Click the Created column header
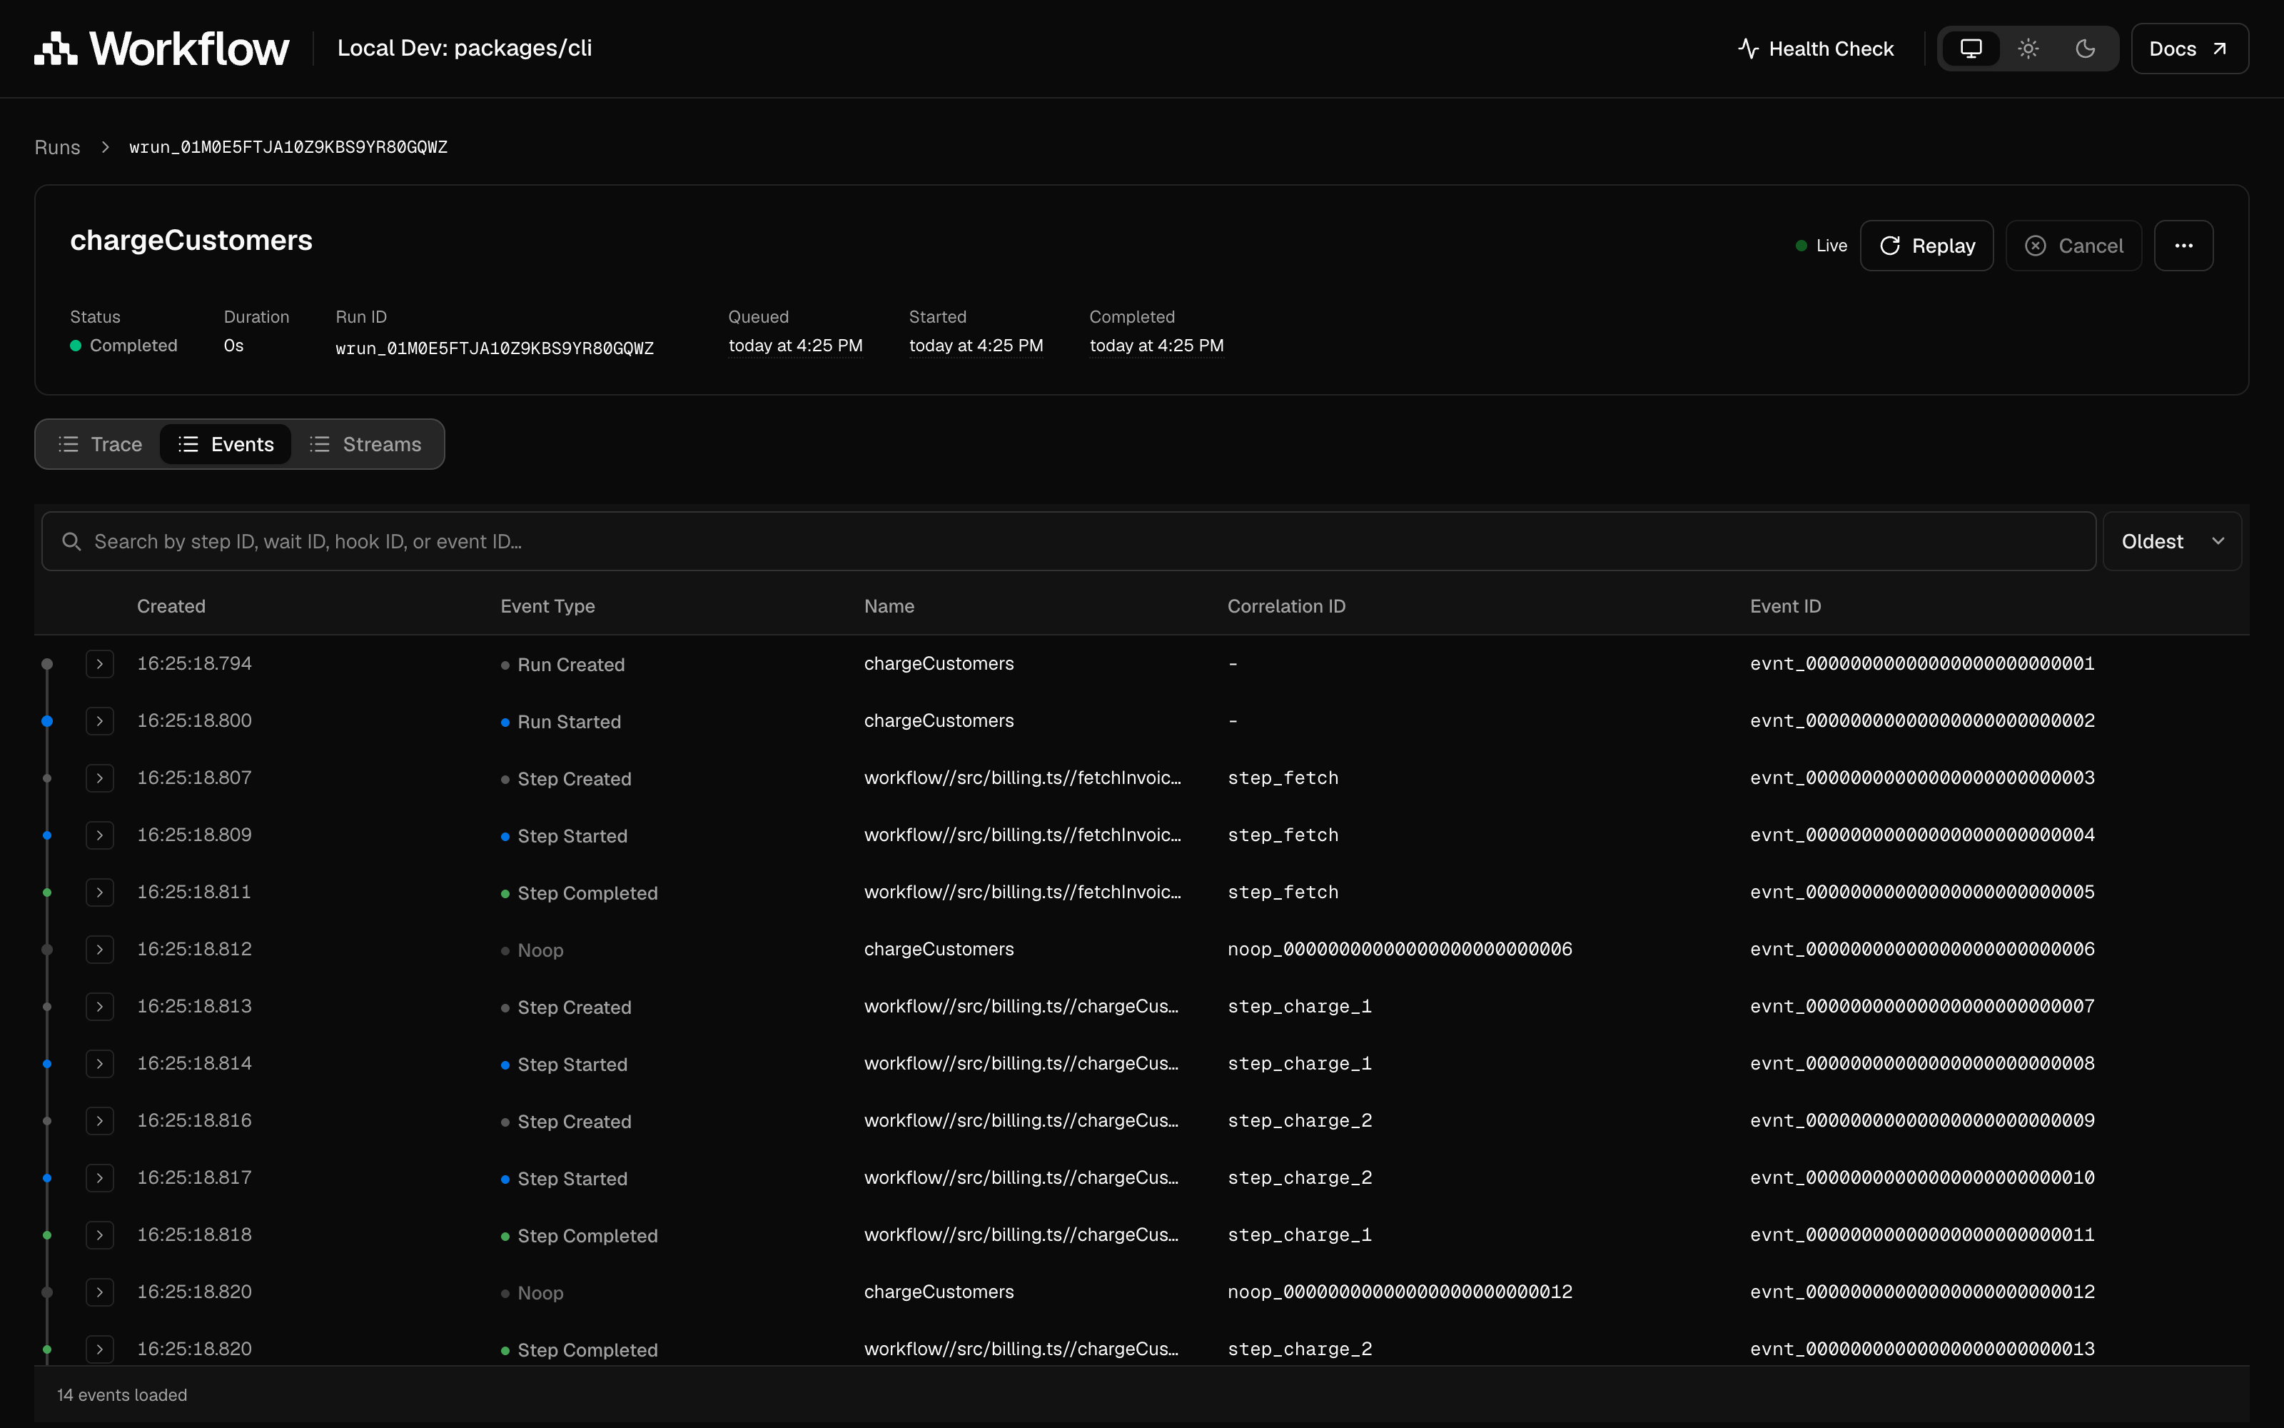Screen dimensions: 2284x1428 [x=171, y=606]
